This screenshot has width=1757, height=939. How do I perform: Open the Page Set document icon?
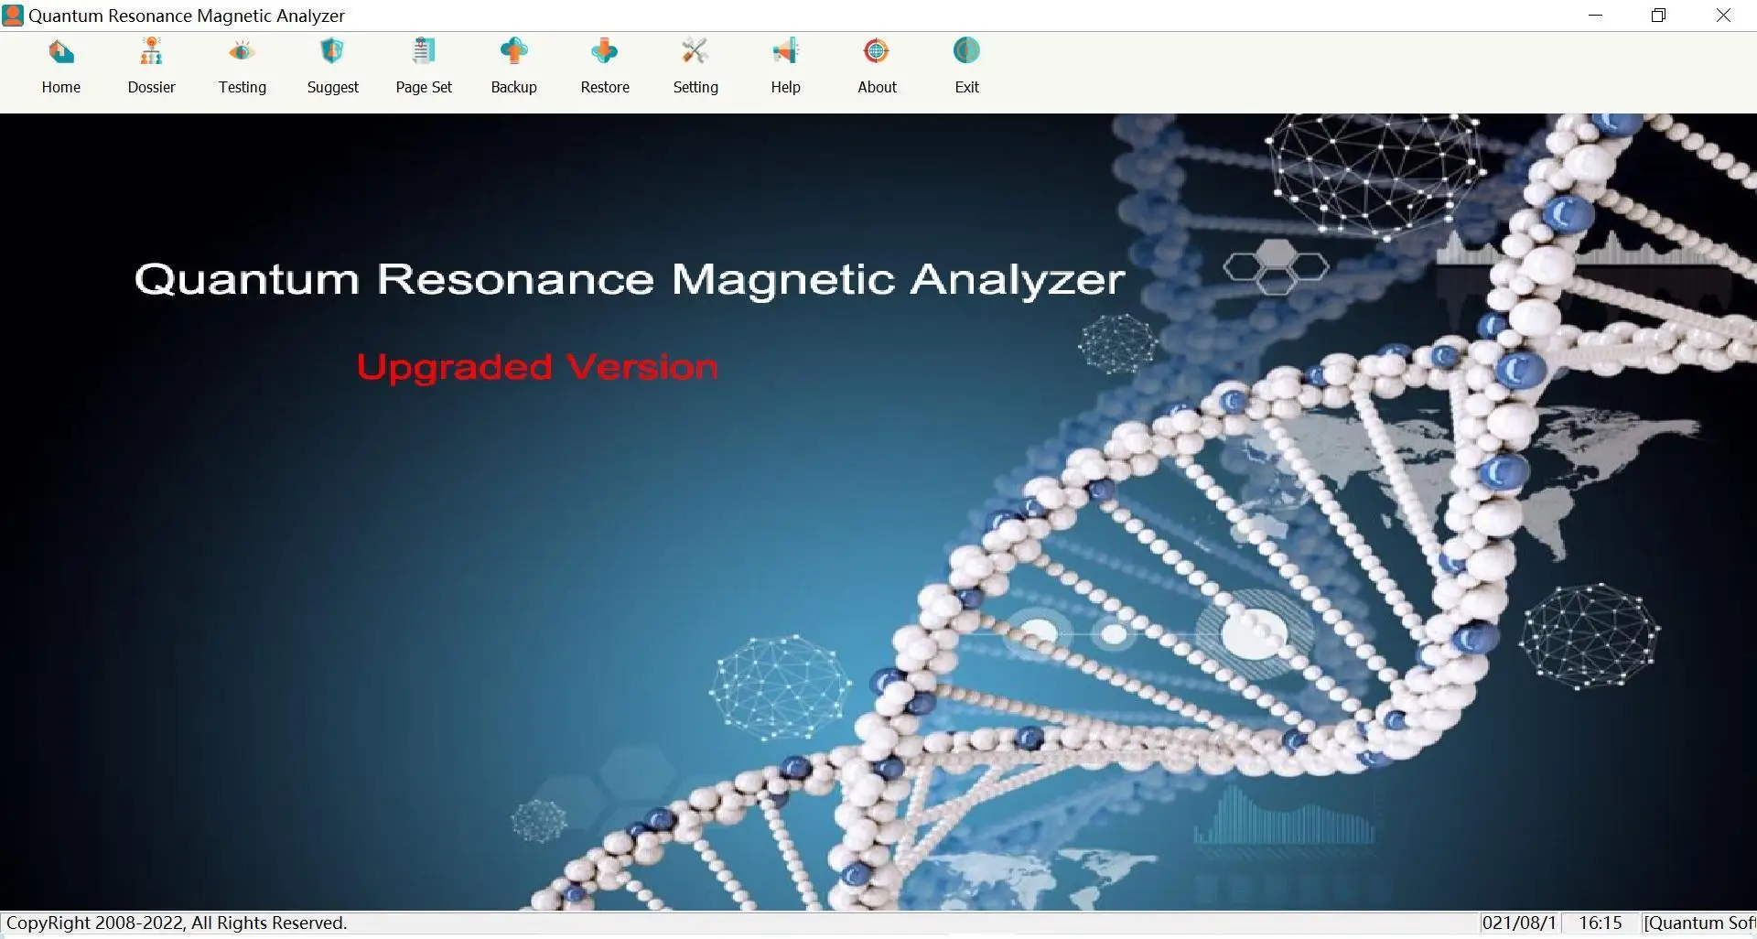423,51
